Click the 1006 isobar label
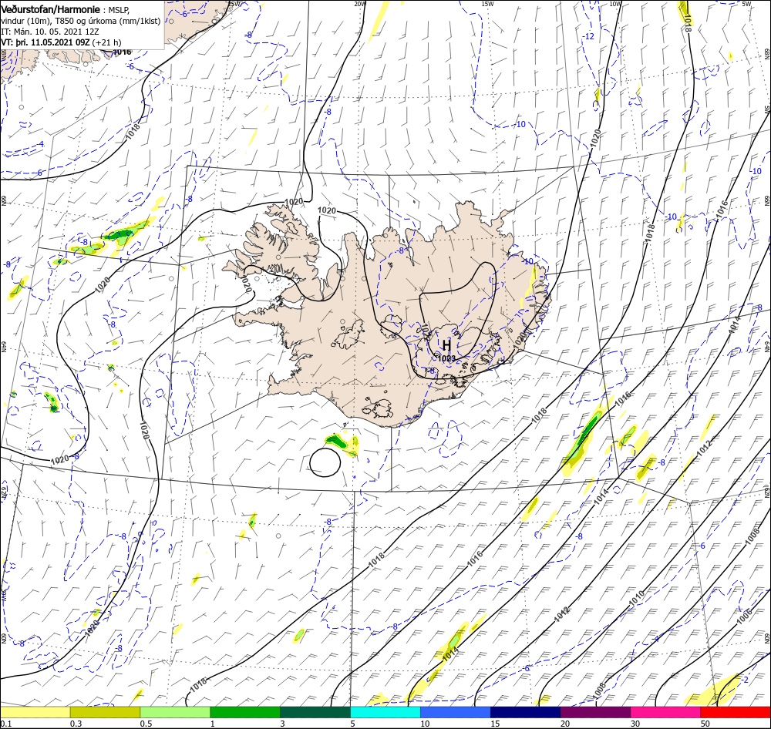771x729 pixels. coord(745,616)
